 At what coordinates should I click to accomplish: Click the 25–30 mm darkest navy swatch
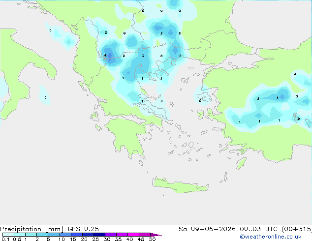click(x=99, y=235)
